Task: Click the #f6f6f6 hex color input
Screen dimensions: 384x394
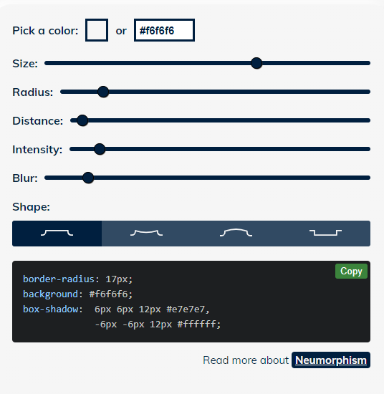Action: click(x=164, y=30)
